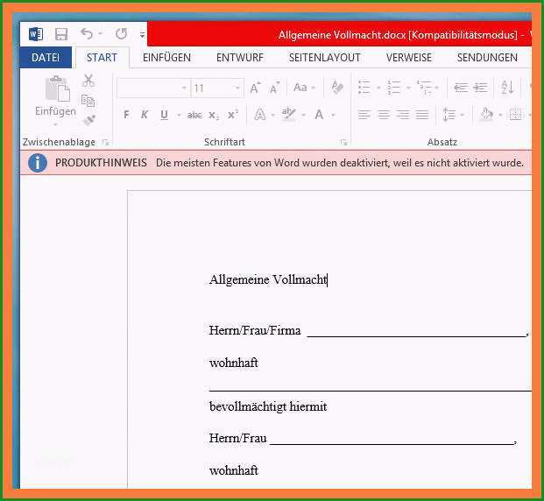Expand the Einfügen paste options arrow
This screenshot has height=501, width=544.
[x=55, y=123]
